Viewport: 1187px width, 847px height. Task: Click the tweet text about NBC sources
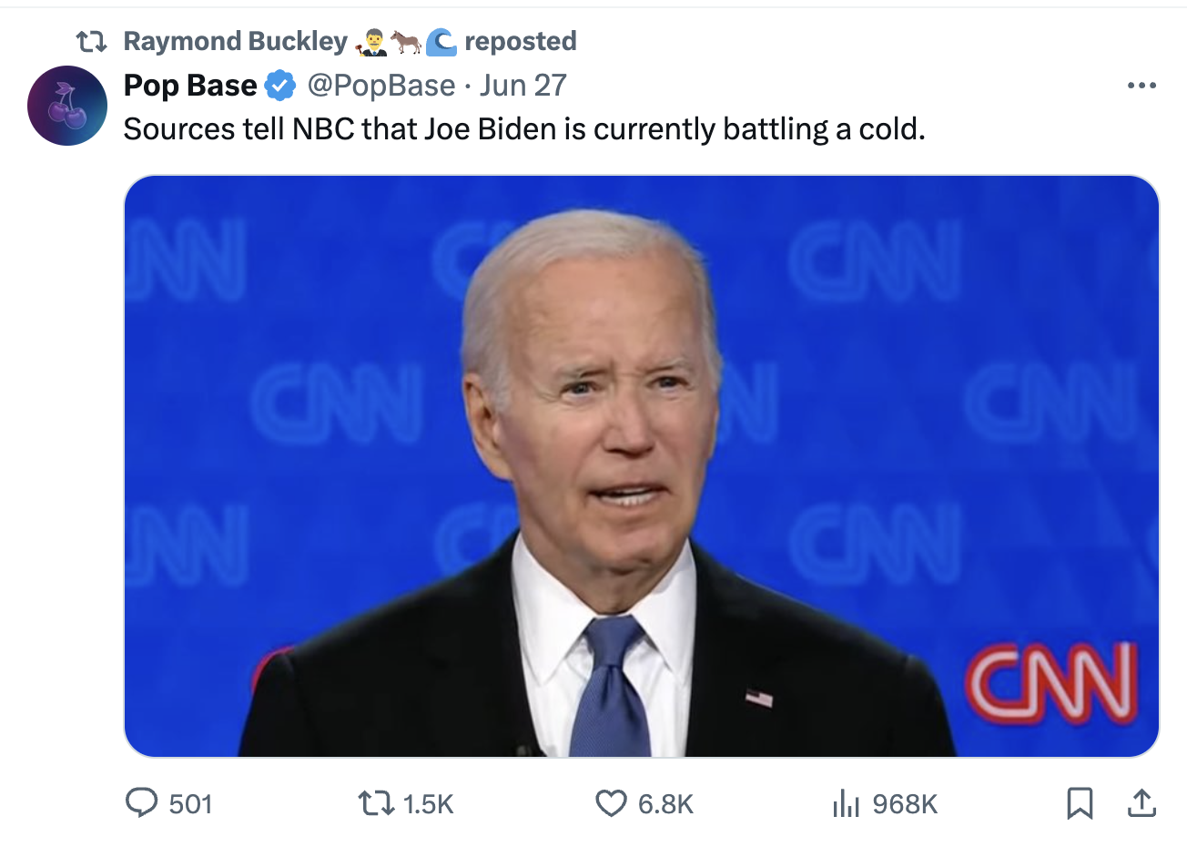click(523, 129)
